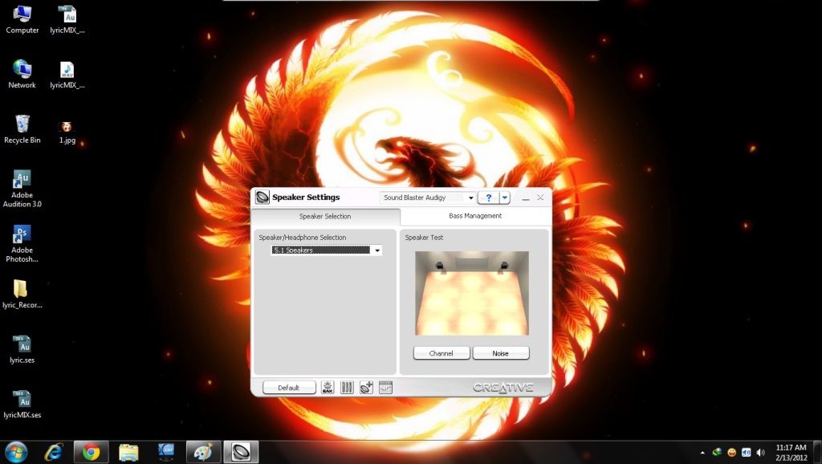
Task: Switch to Google Chrome in taskbar
Action: (x=92, y=452)
